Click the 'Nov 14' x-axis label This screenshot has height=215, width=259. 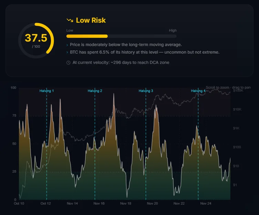pyautogui.click(x=72, y=203)
